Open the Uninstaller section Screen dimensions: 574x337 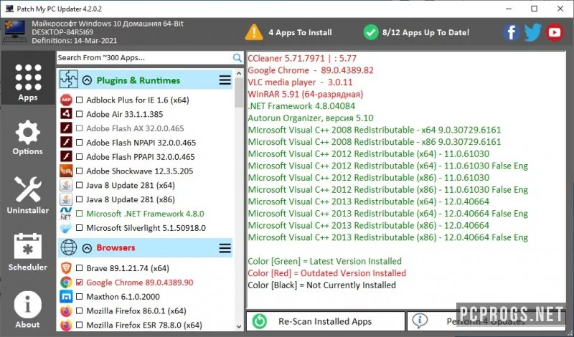click(x=28, y=194)
